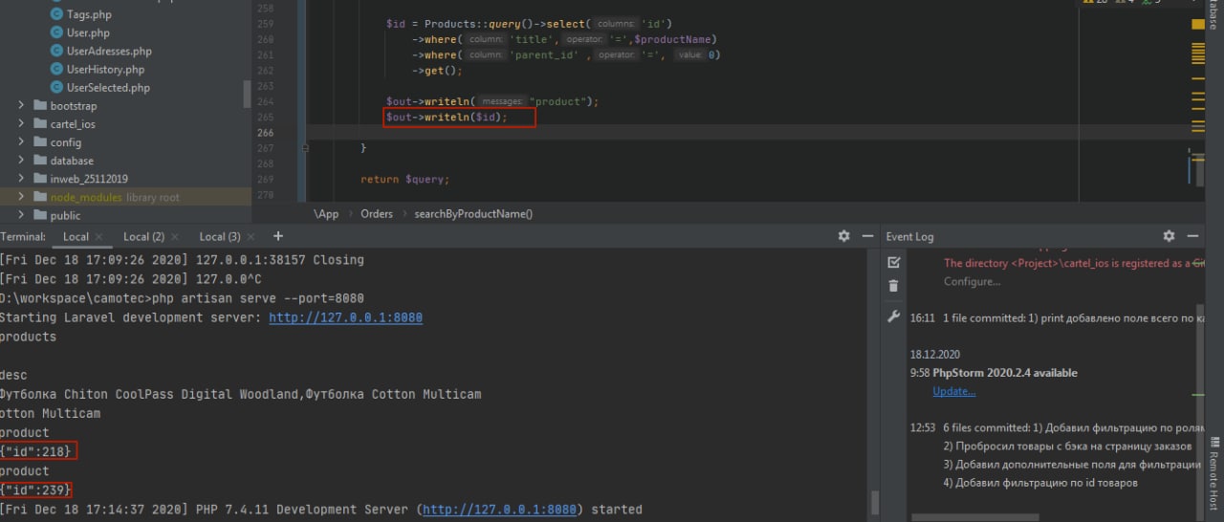The image size is (1224, 522).
Task: Expand the bootstrap folder
Action: (x=22, y=106)
